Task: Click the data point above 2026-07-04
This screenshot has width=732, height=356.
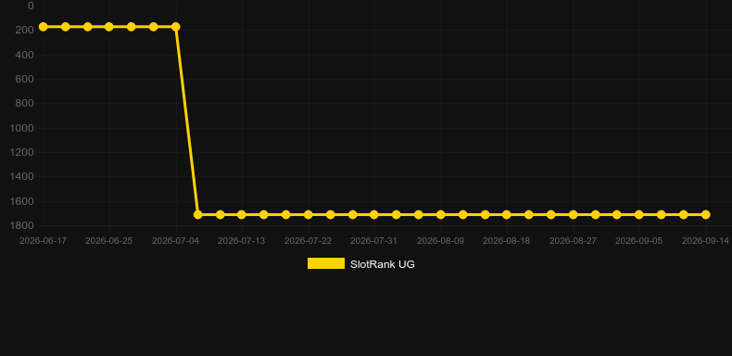Action: (x=175, y=27)
